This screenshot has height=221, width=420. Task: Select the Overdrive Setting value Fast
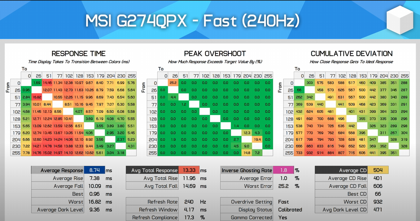(283, 202)
